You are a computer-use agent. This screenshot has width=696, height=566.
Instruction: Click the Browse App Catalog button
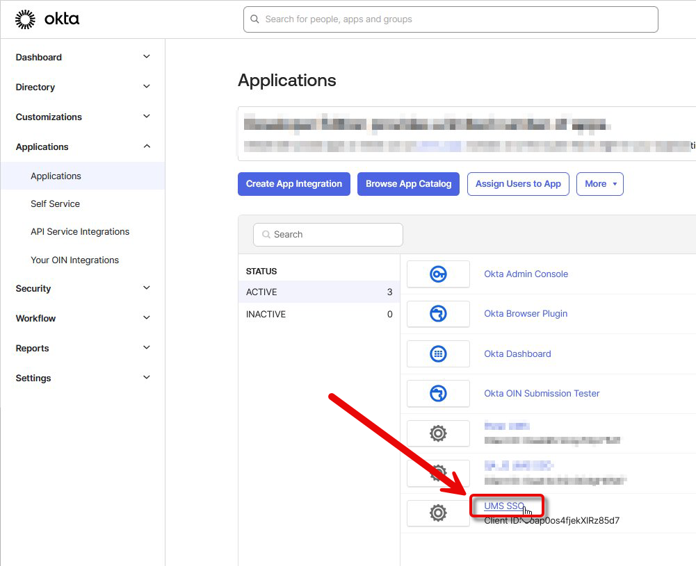pos(408,184)
